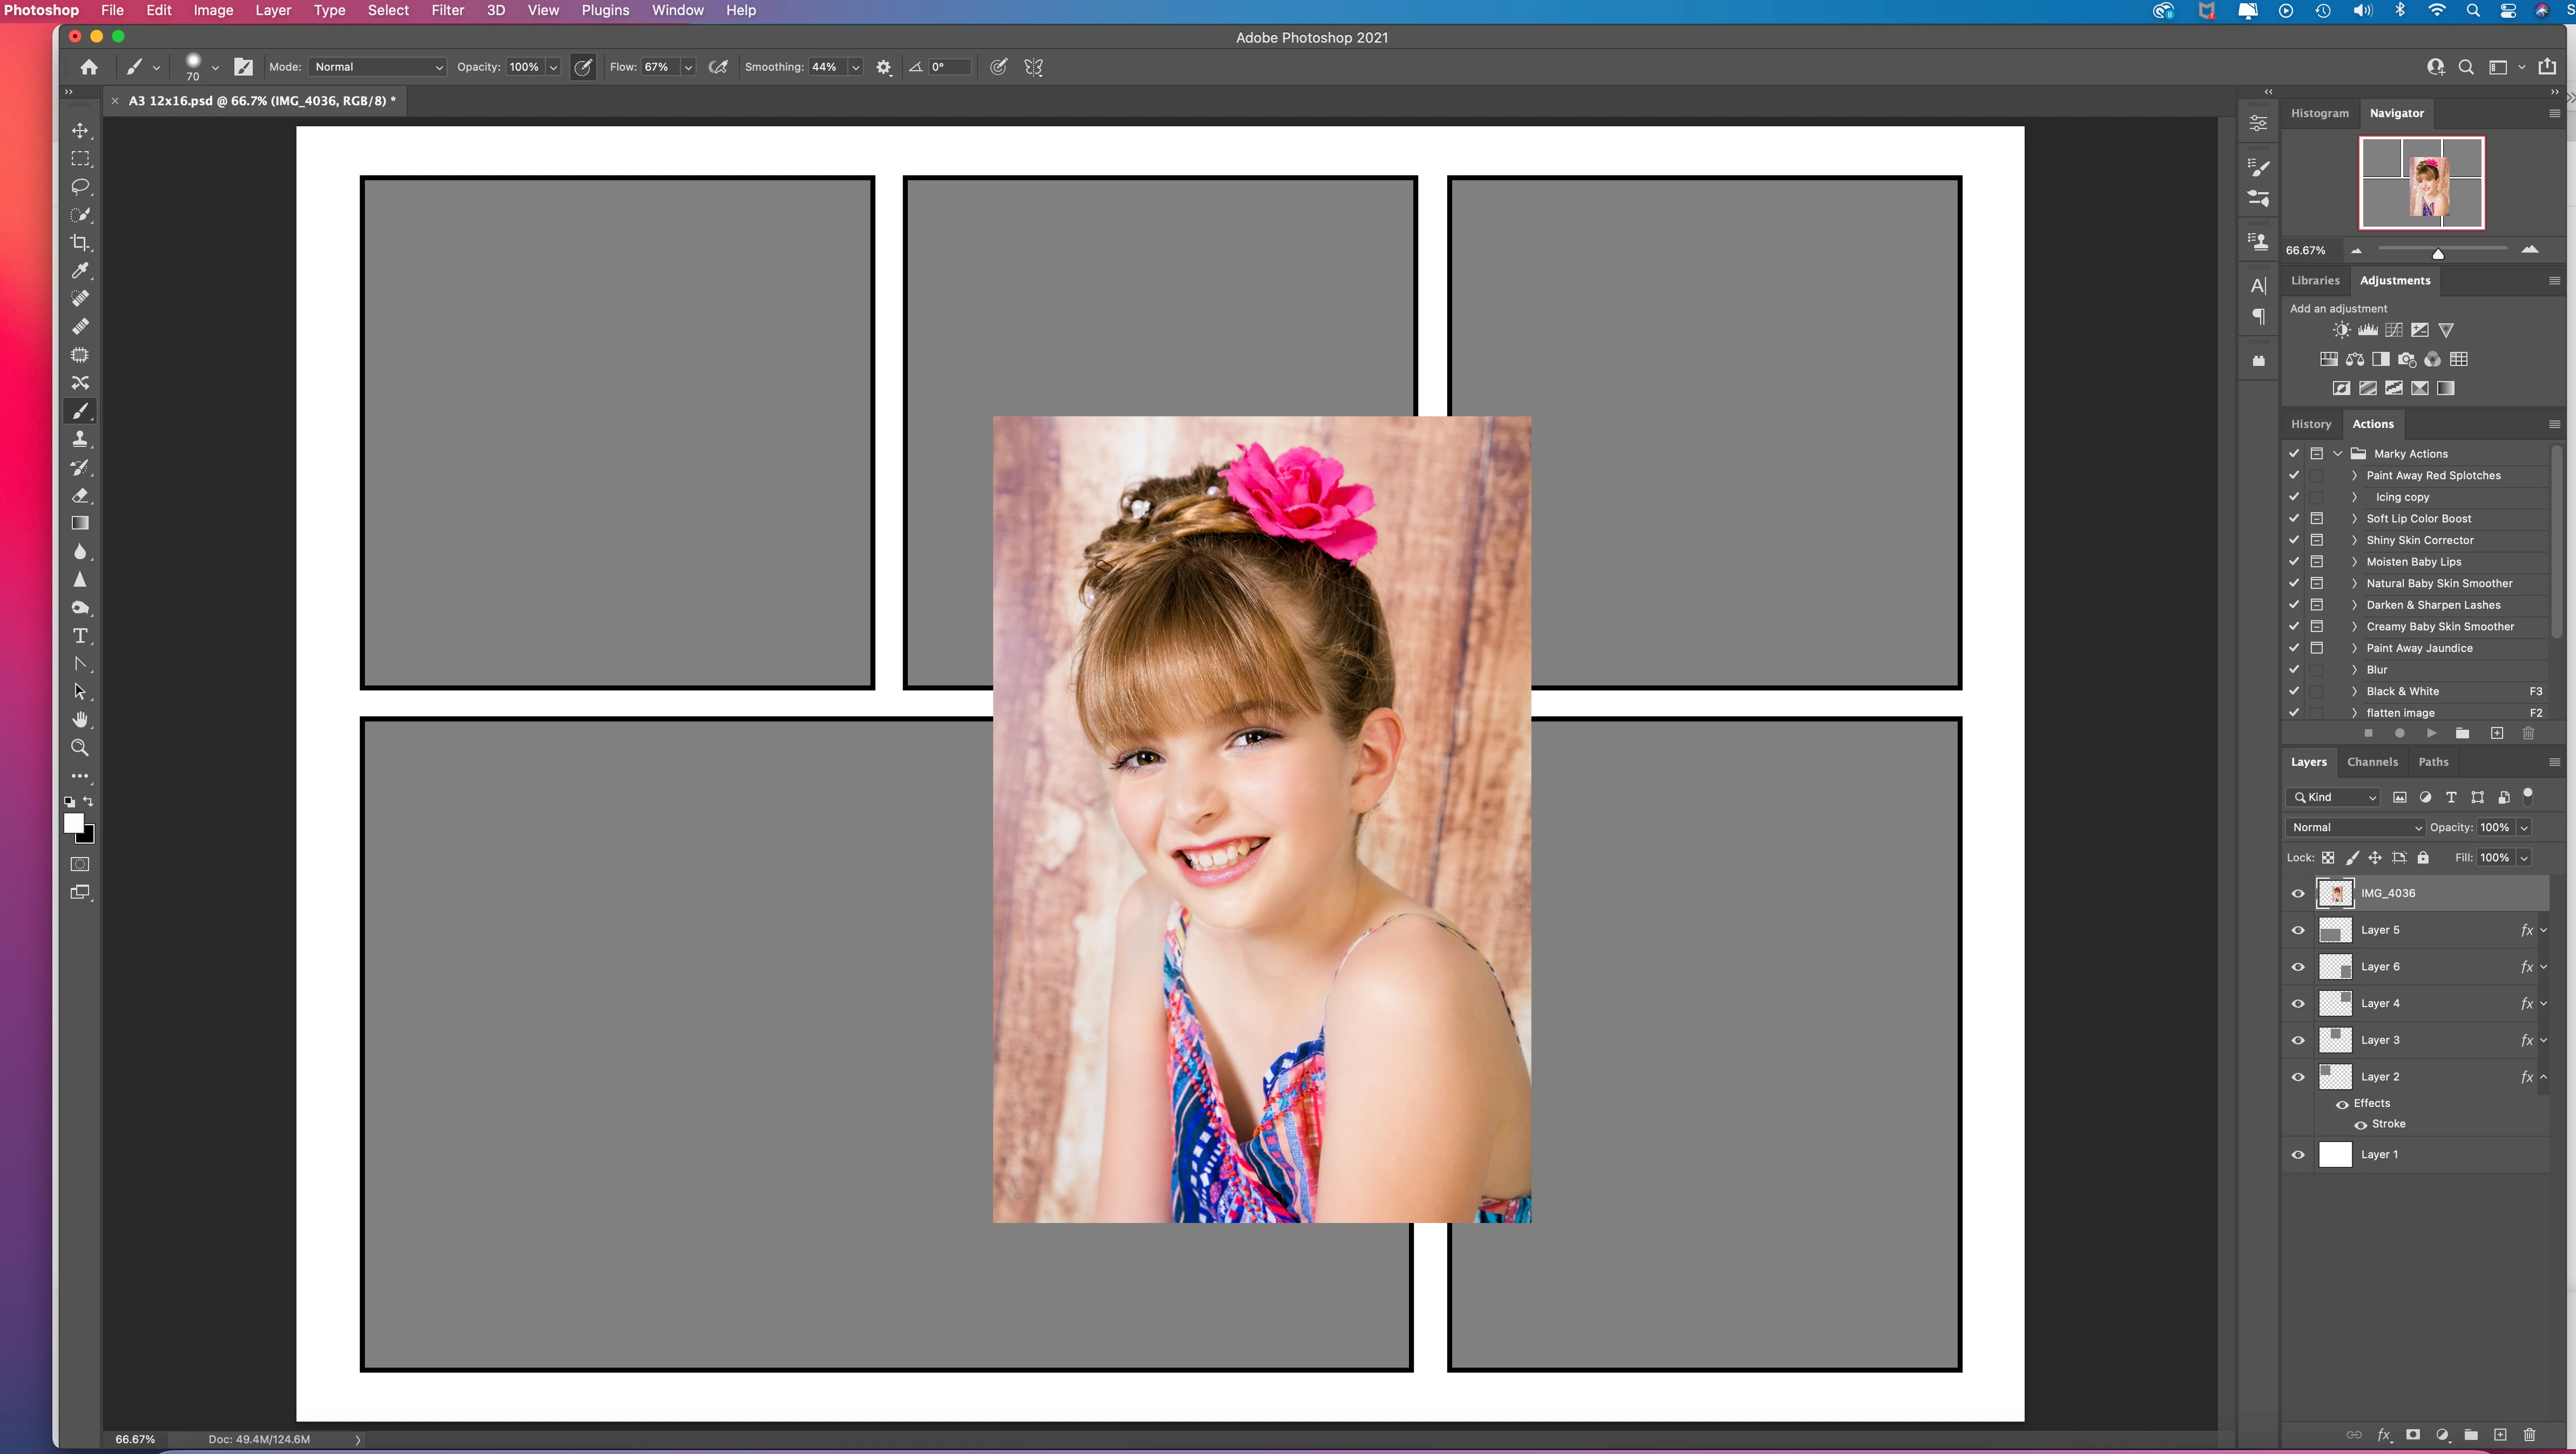Switch to the Channels tab
The height and width of the screenshot is (1454, 2576).
tap(2372, 762)
